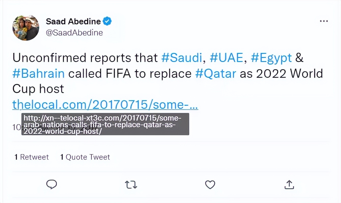This screenshot has width=341, height=203.
Task: Open Saad Abedine's profile picture
Action: pyautogui.click(x=26, y=28)
